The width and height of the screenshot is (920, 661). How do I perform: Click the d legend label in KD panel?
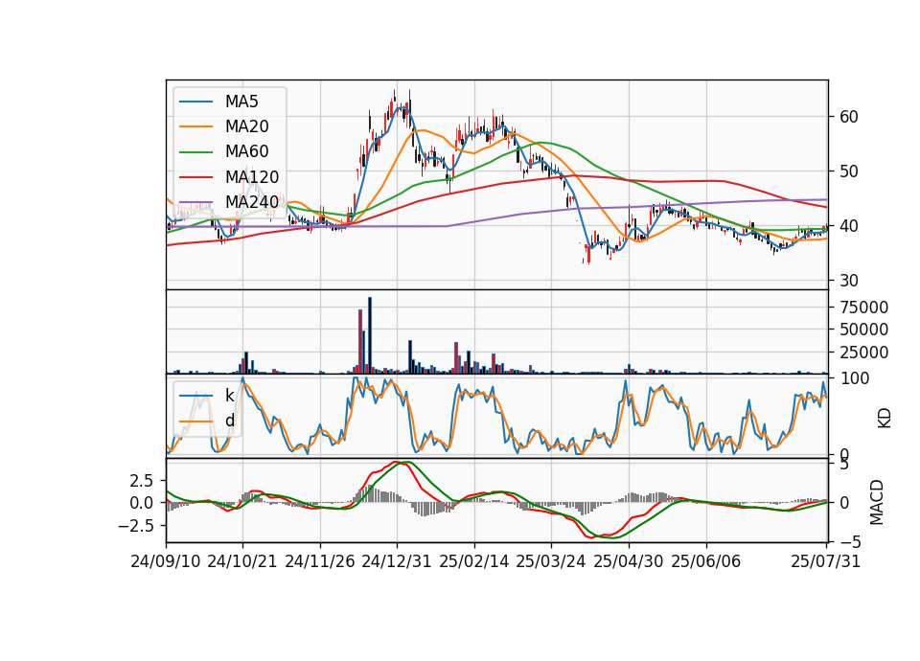pos(230,421)
